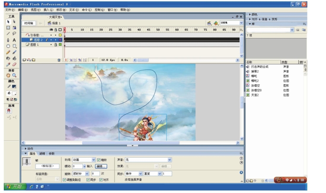Click the swap colors icon

pyautogui.click(x=16, y=99)
